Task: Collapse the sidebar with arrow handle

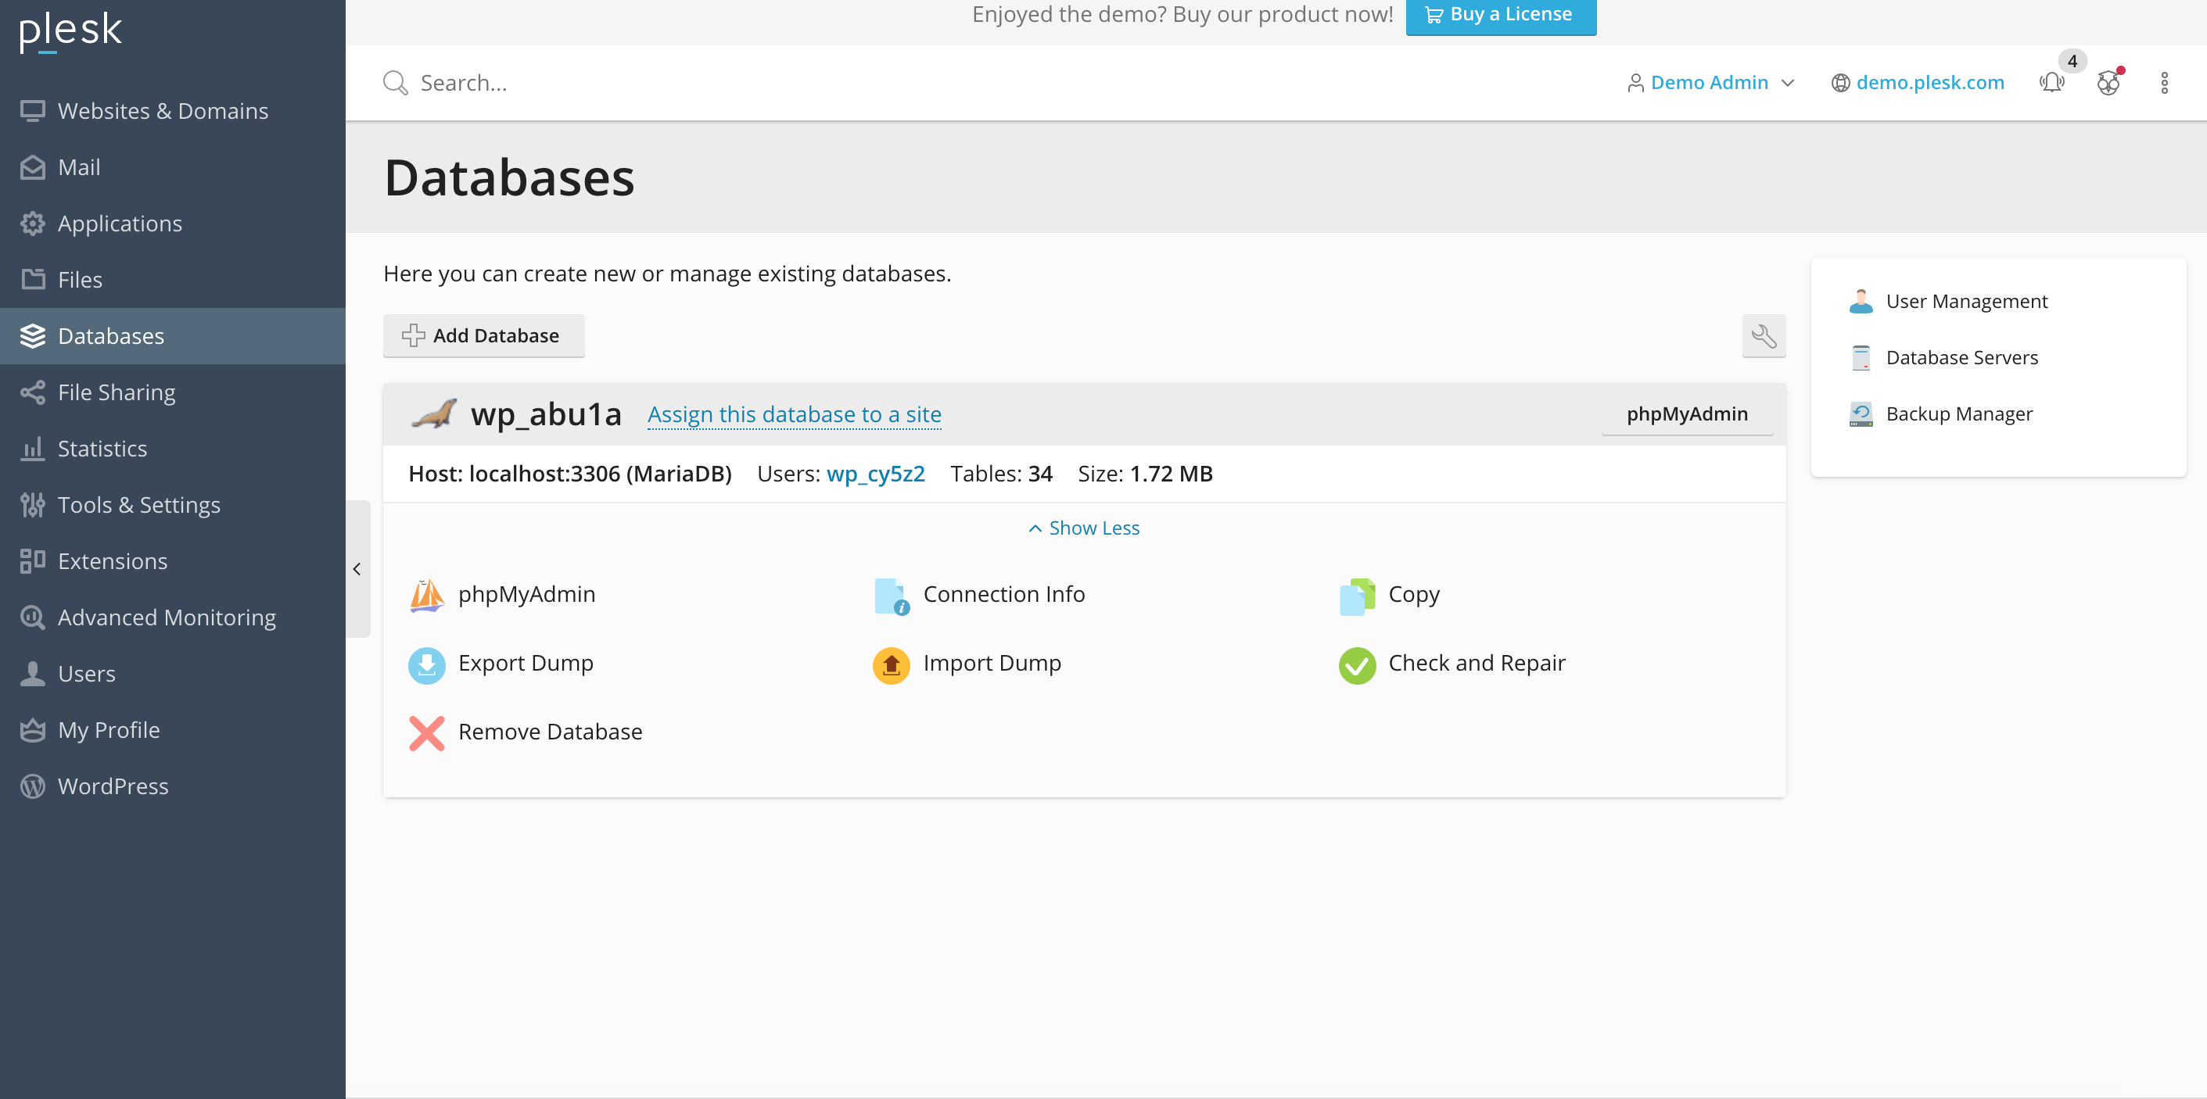Action: [357, 569]
